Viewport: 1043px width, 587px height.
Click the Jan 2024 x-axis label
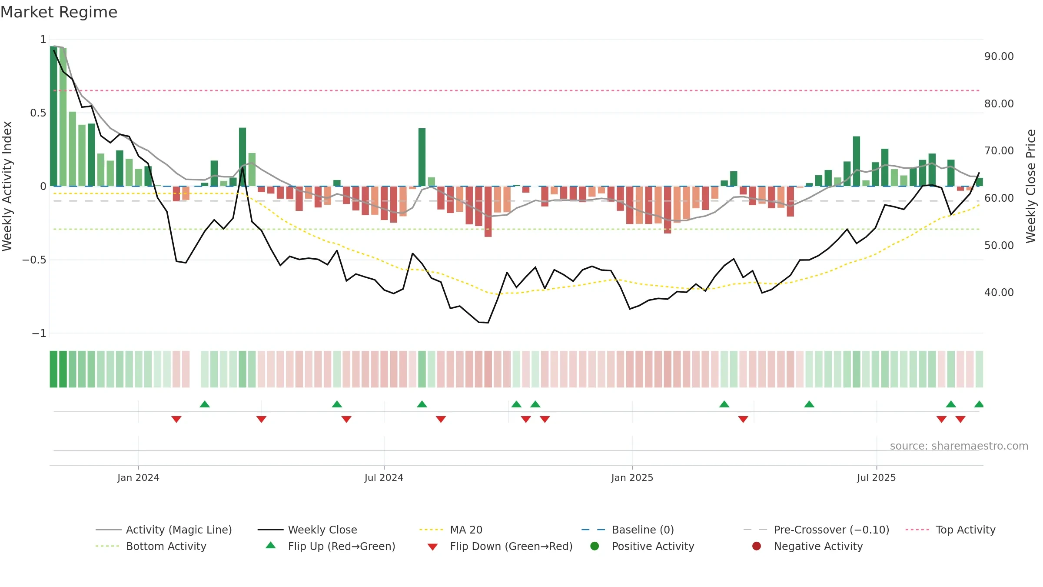(x=138, y=477)
